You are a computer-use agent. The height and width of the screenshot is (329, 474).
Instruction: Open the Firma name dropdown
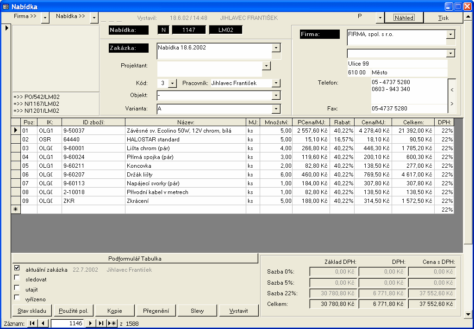pyautogui.click(x=450, y=35)
